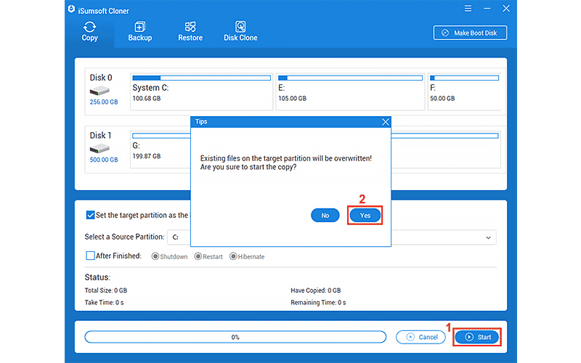Choose the Hibernate radio option

point(233,256)
